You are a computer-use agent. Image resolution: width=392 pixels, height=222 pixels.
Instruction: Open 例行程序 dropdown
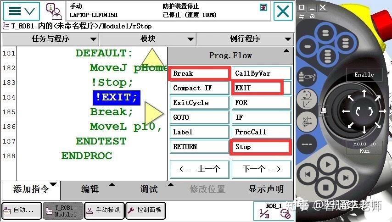coord(245,39)
